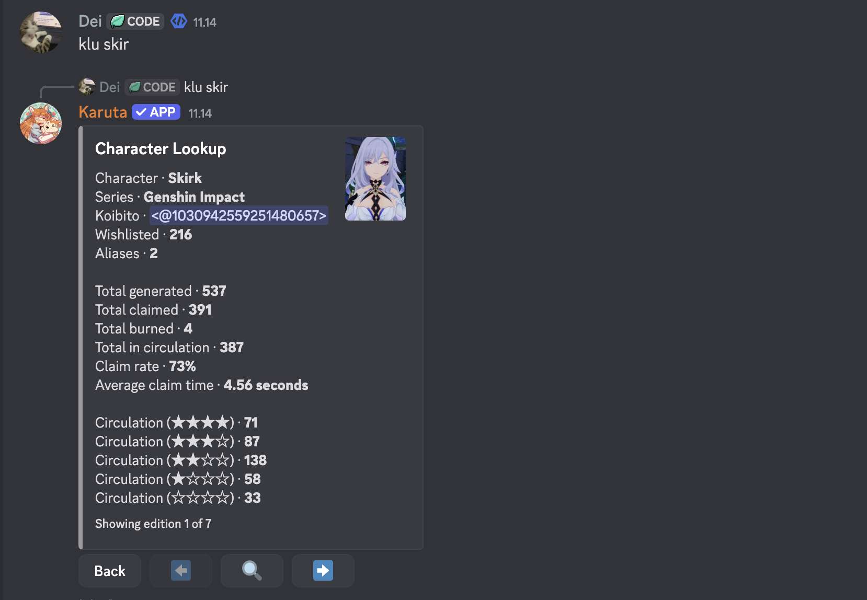Open Dei's cat avatar
This screenshot has height=600, width=867.
tap(41, 32)
